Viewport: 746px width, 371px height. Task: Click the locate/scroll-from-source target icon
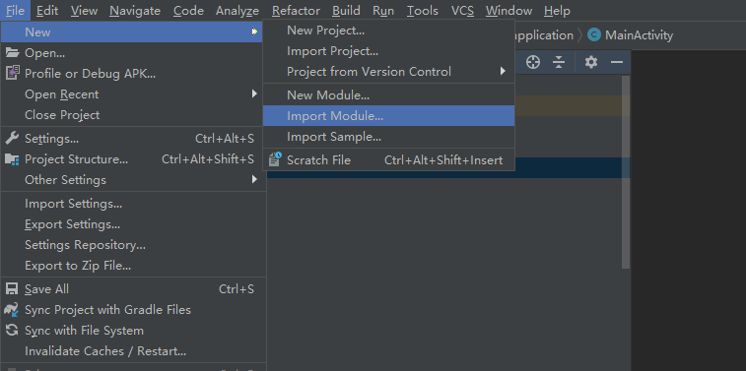tap(533, 62)
